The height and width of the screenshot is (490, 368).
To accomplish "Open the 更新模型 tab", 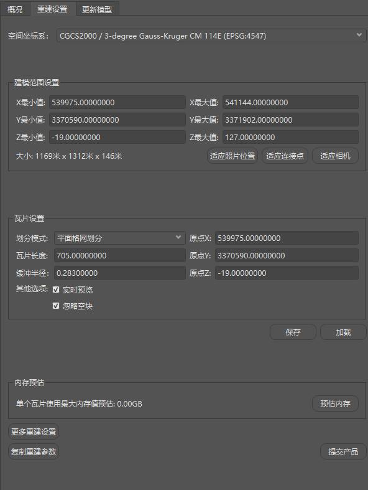I will (x=97, y=9).
